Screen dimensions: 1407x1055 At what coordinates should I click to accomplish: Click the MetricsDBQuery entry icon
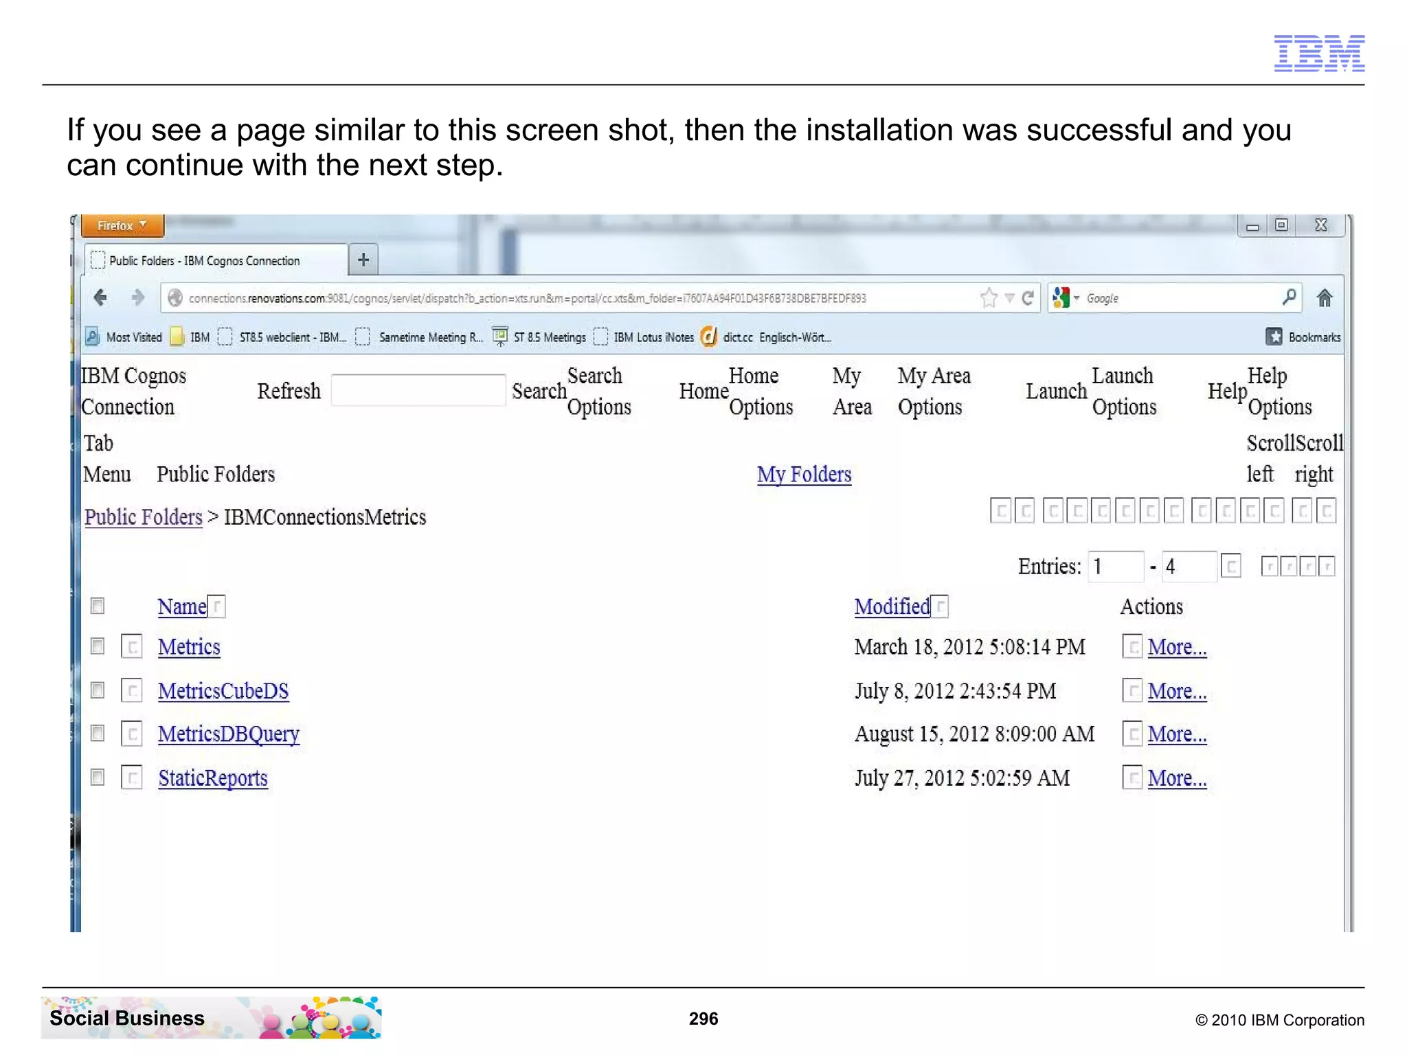click(x=131, y=734)
